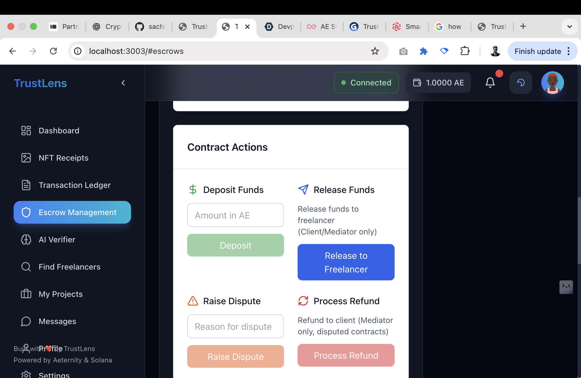Open the Chrome three-dot menu

coord(569,51)
